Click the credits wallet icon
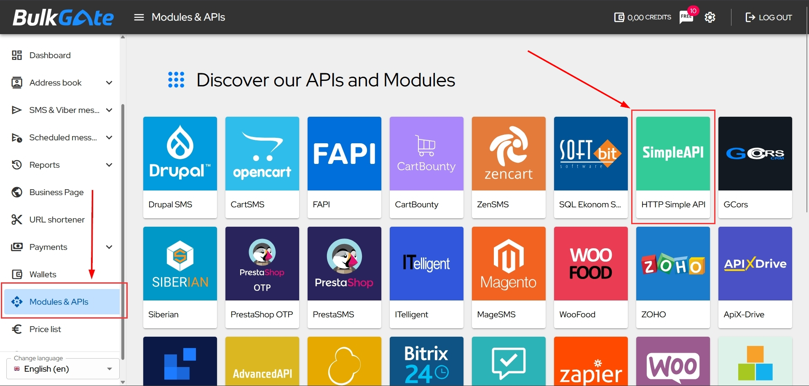 point(619,17)
